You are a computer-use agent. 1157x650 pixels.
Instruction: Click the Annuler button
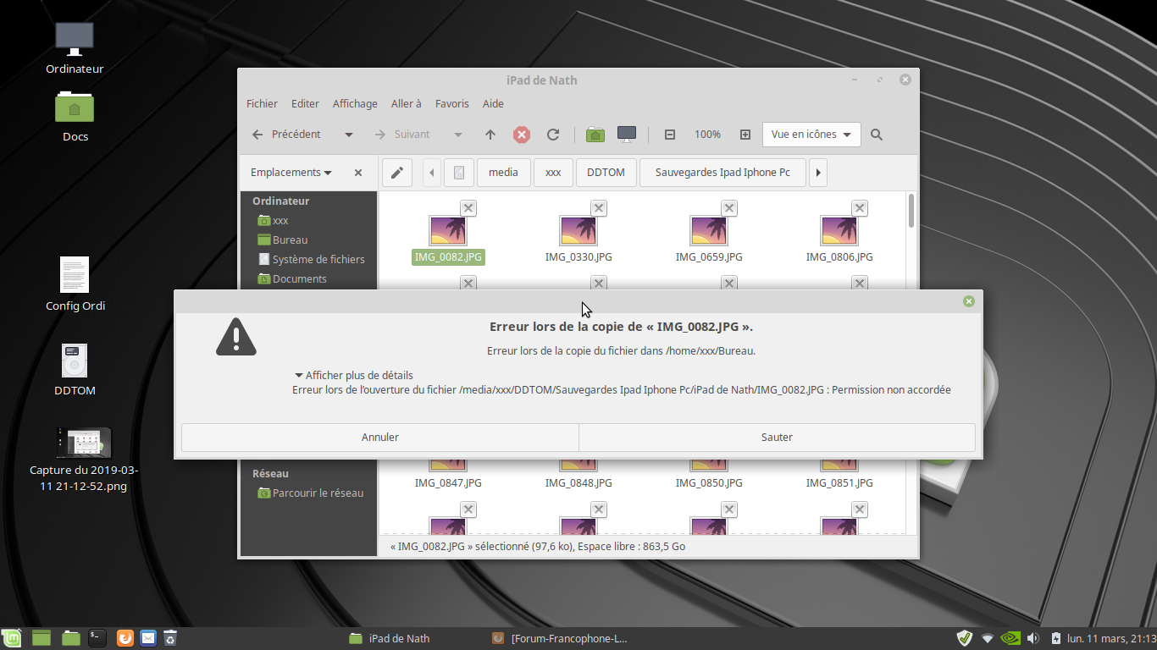tap(379, 438)
